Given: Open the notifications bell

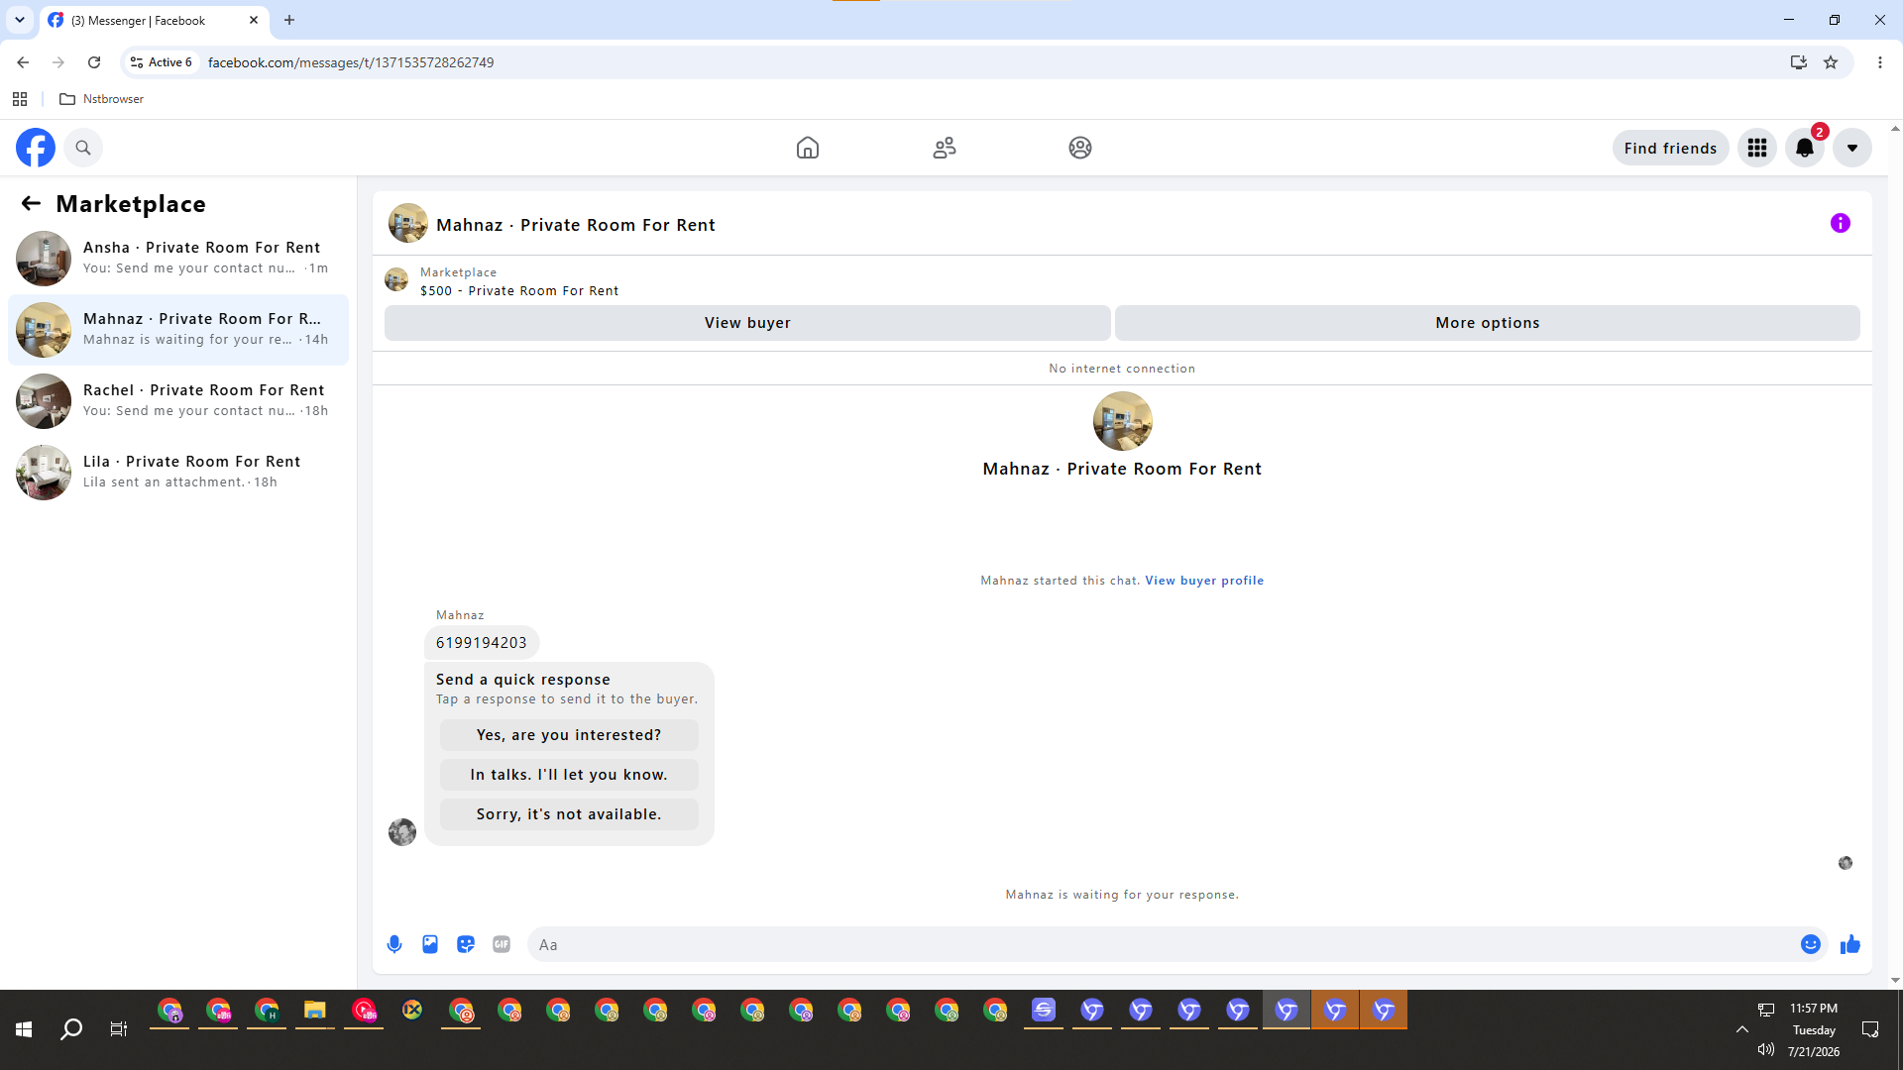Looking at the screenshot, I should (1805, 148).
